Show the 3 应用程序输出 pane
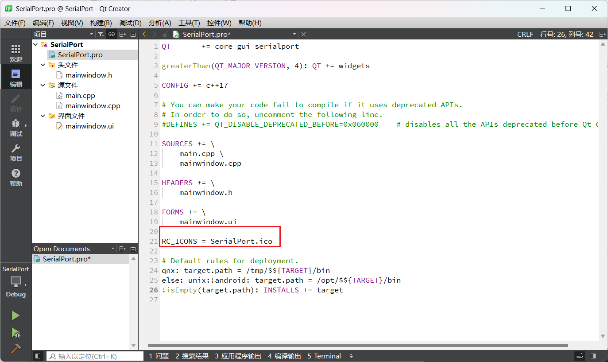Image resolution: width=608 pixels, height=362 pixels. (x=238, y=356)
